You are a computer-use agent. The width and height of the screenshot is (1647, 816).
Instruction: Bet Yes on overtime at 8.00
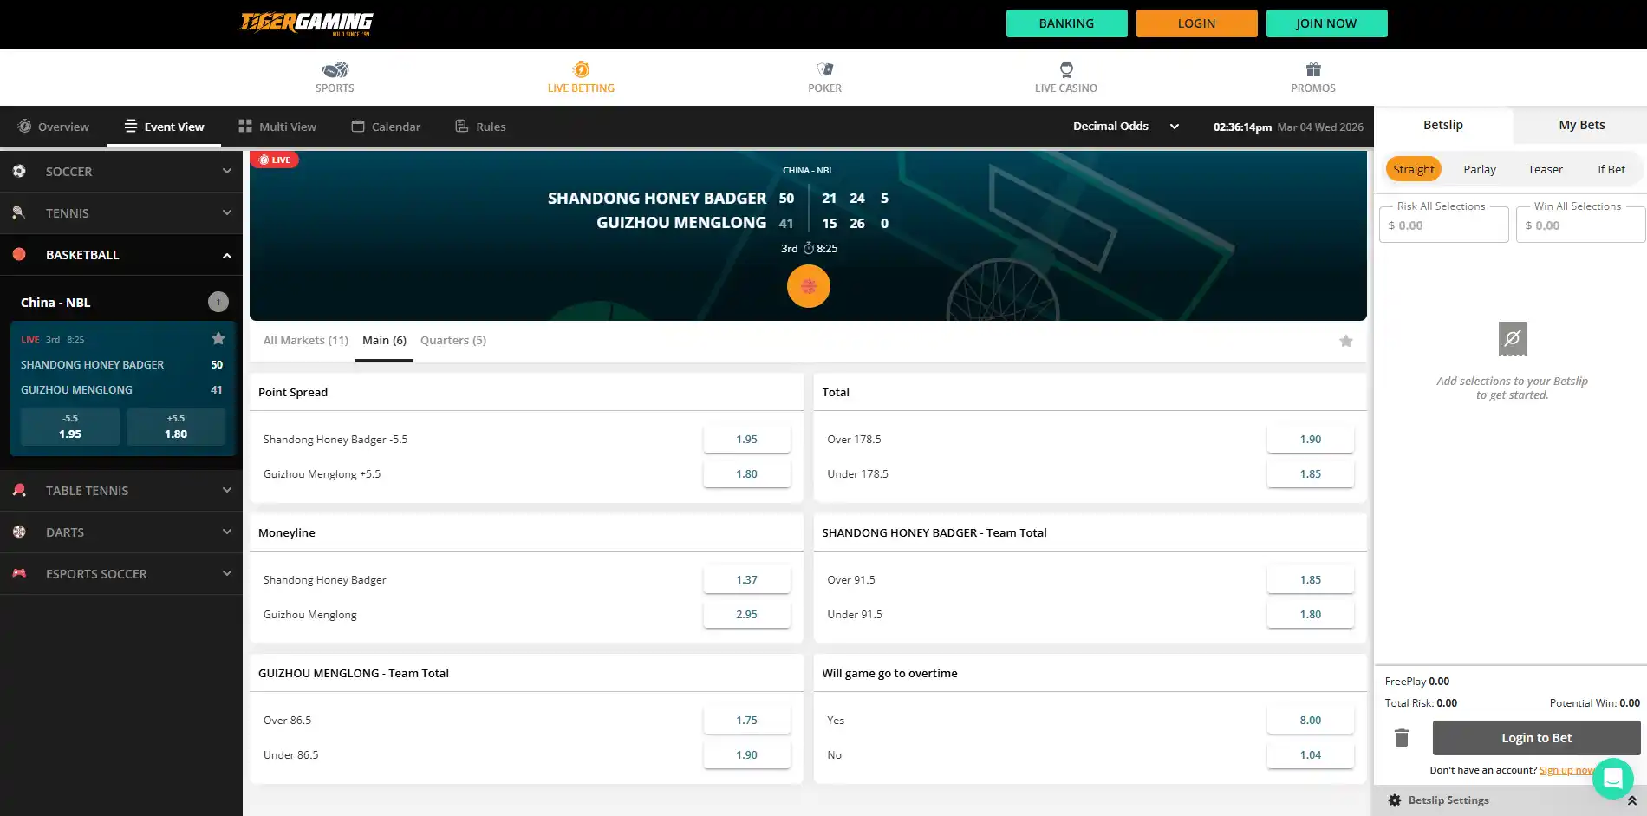tap(1310, 720)
